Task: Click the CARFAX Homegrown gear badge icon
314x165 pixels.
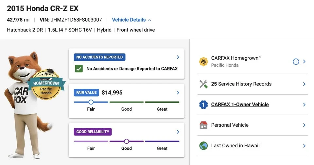Action: coord(203,62)
